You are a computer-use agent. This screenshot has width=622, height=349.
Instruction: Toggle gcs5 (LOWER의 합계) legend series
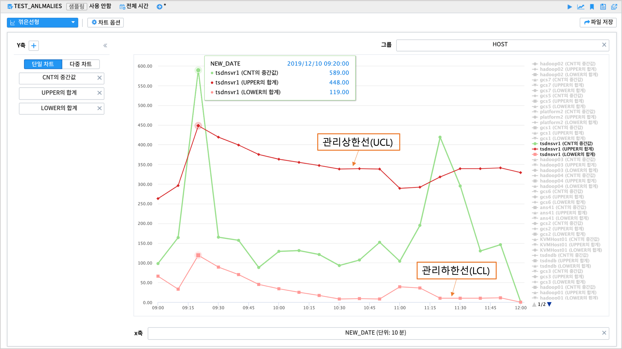point(559,106)
